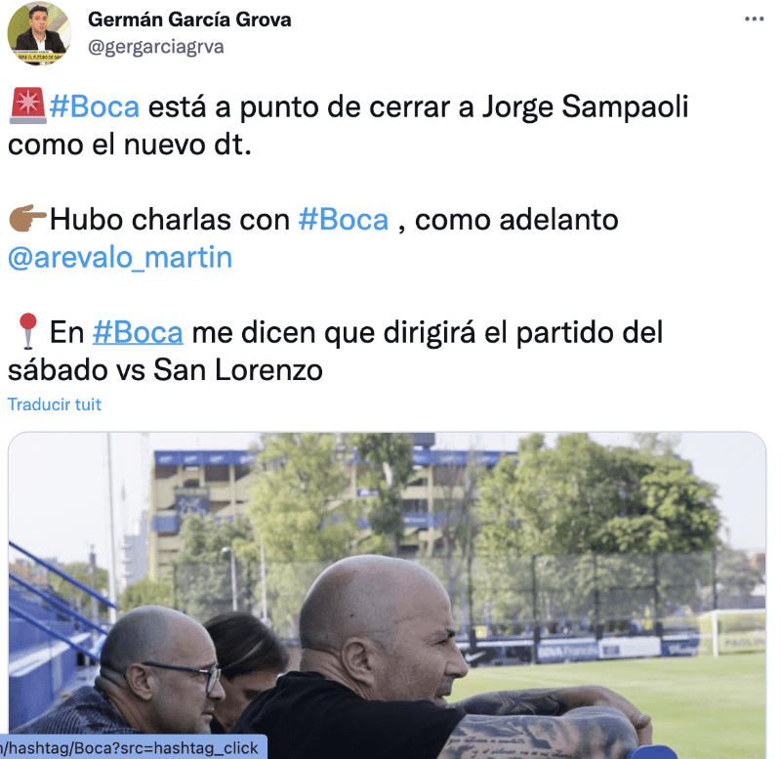The height and width of the screenshot is (759, 781).
Task: Click the text 'sábado vs San Lorenzo'
Action: 165,370
